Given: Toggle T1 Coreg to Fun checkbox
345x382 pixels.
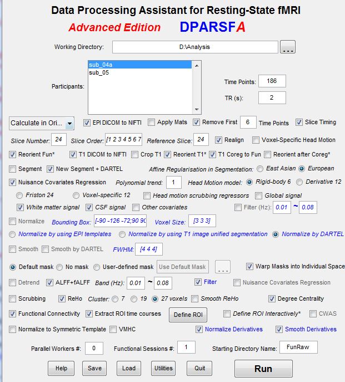Looking at the screenshot, I should pos(212,155).
